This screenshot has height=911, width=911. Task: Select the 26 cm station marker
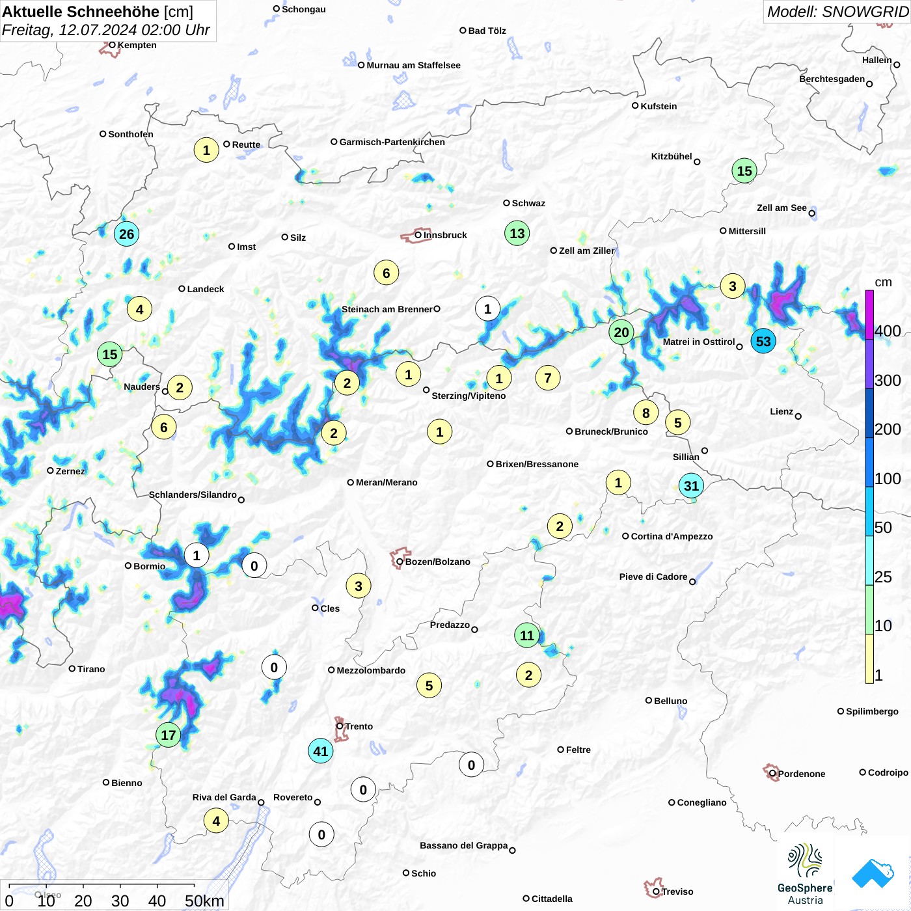tap(127, 234)
